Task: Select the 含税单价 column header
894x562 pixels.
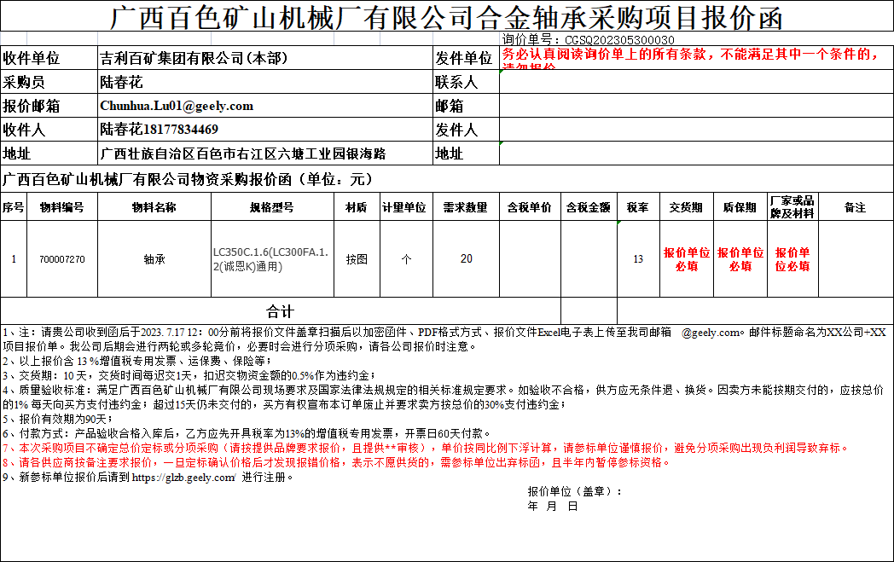Action: [x=531, y=207]
